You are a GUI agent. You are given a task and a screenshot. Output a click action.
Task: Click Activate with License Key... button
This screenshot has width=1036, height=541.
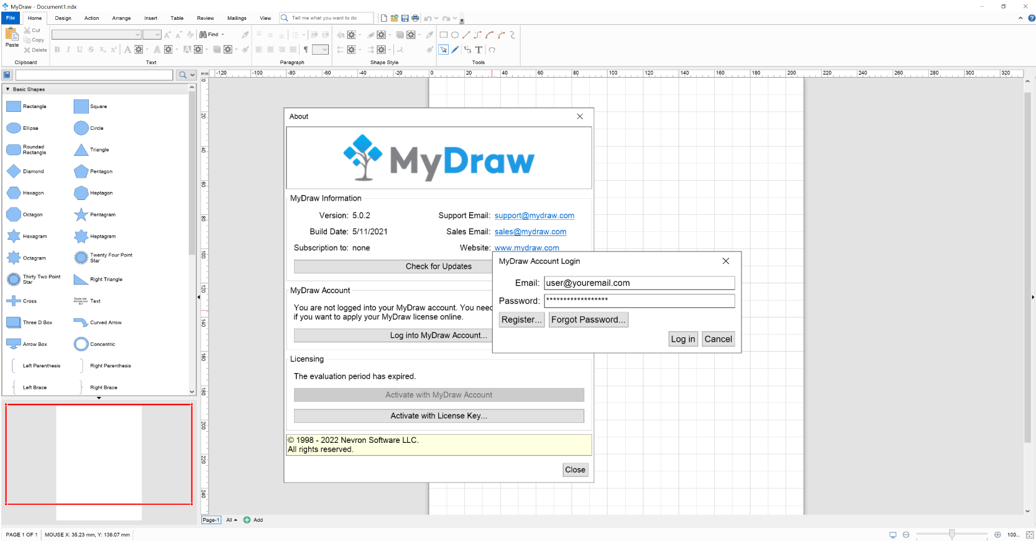(x=439, y=416)
